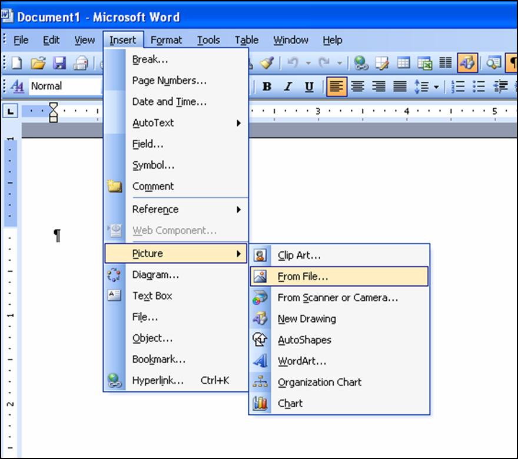Screen dimensions: 518x459
Task: Open the Undo history dropdown arrow
Action: [x=308, y=63]
